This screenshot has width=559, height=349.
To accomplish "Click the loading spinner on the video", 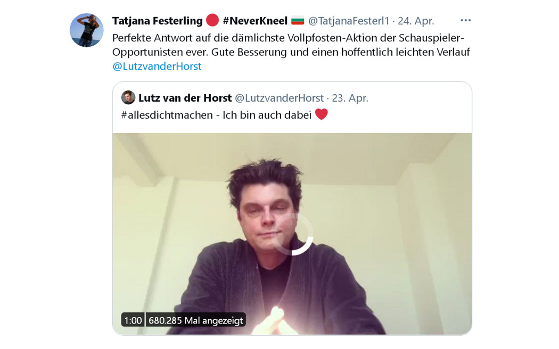I will coord(292,234).
